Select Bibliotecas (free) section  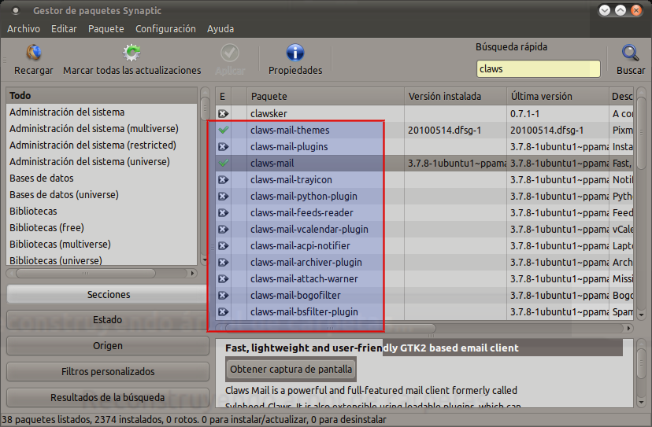click(x=102, y=227)
